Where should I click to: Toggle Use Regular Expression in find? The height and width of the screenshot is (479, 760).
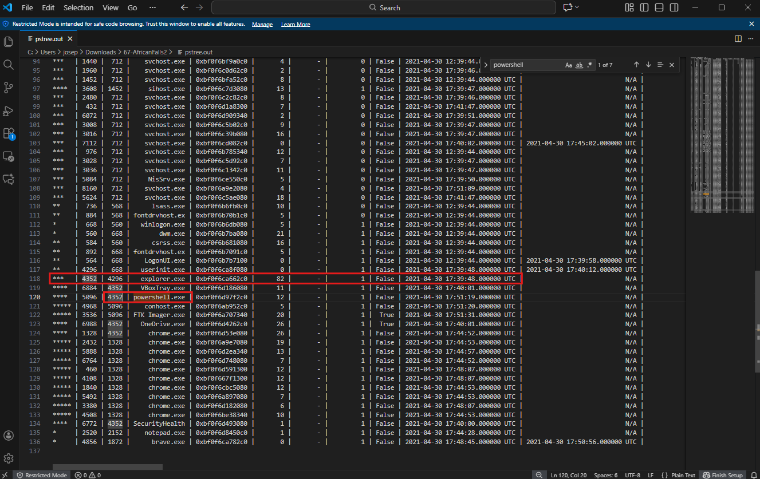tap(589, 65)
